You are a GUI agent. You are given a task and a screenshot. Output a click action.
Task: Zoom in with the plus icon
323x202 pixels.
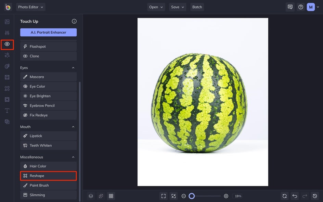[x=226, y=196]
